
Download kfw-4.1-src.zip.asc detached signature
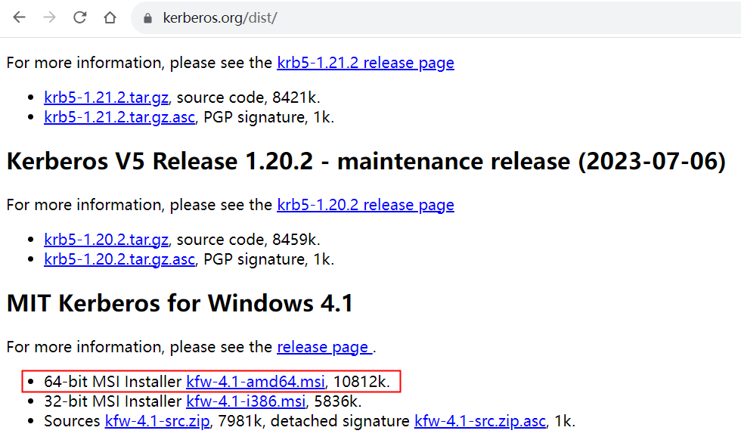(x=479, y=422)
